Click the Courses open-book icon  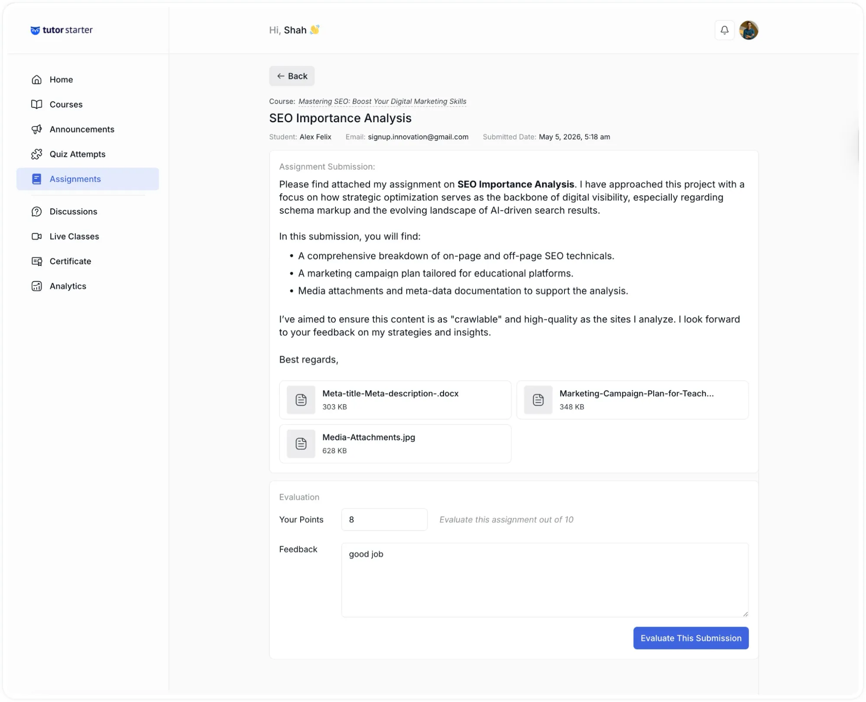(37, 104)
